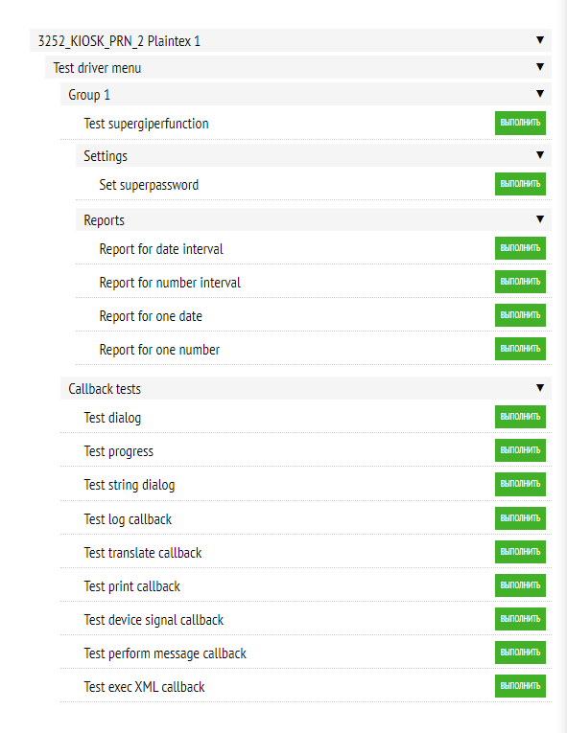This screenshot has width=567, height=733.
Task: Run Test dialog with green button
Action: point(520,417)
